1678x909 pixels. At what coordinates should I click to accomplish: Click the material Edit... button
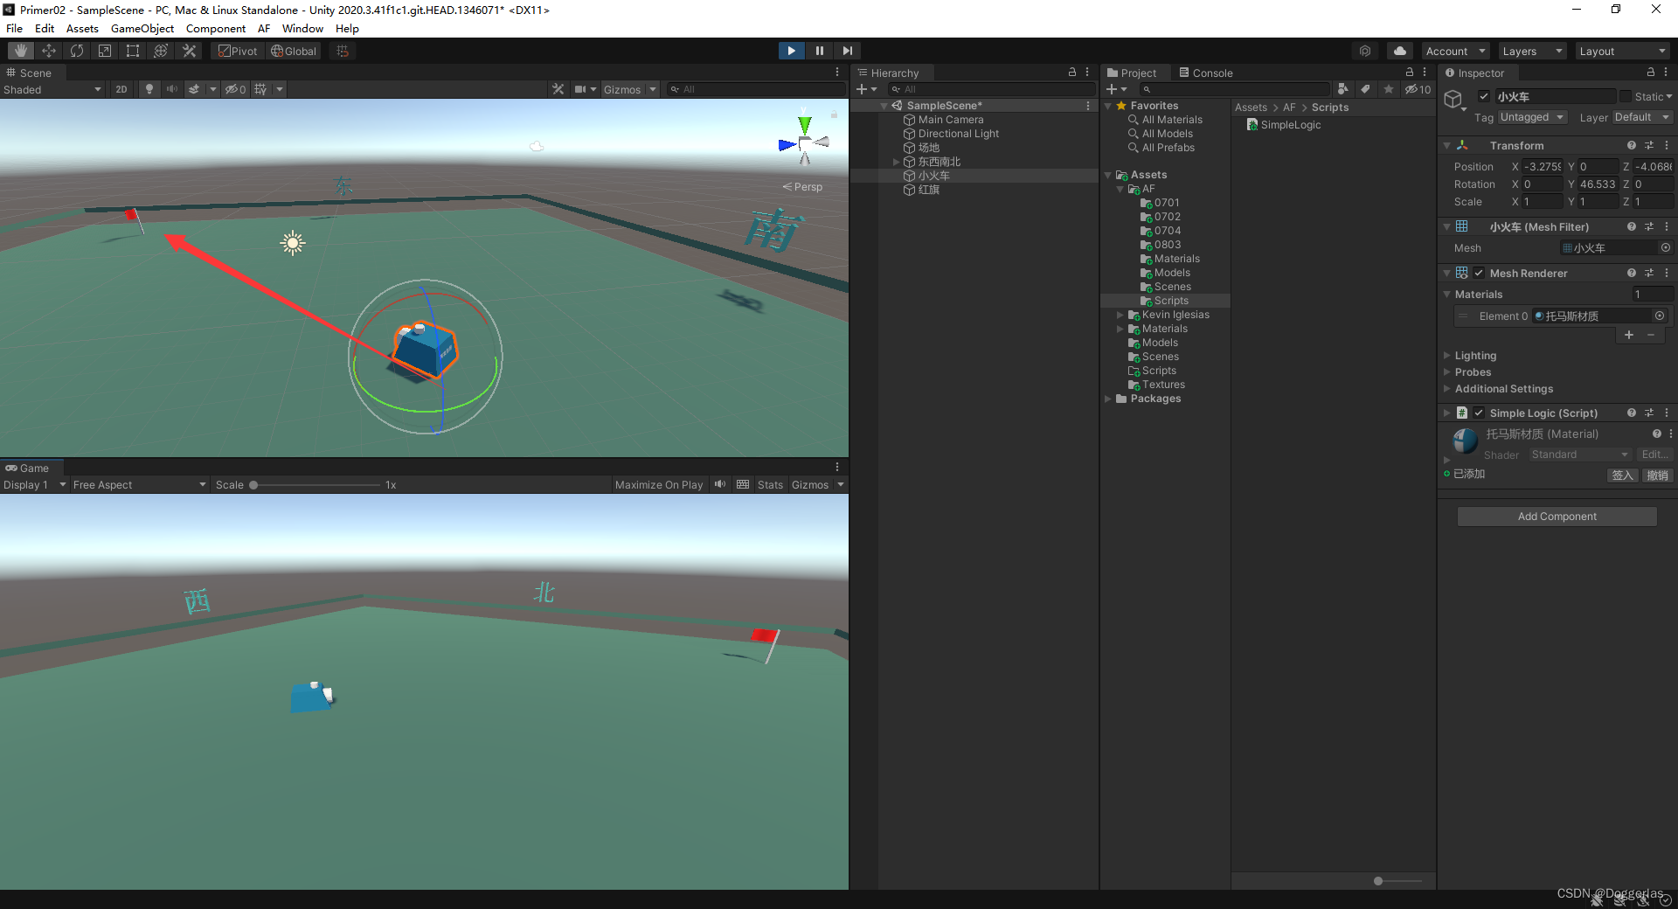tap(1654, 454)
